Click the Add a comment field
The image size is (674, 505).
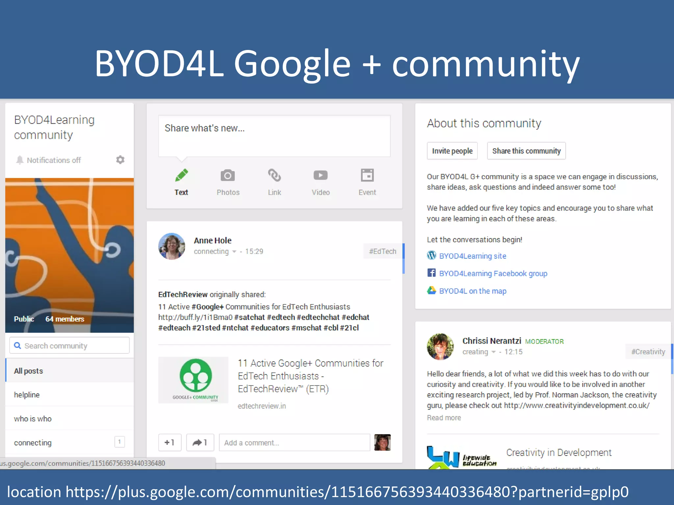(x=295, y=443)
